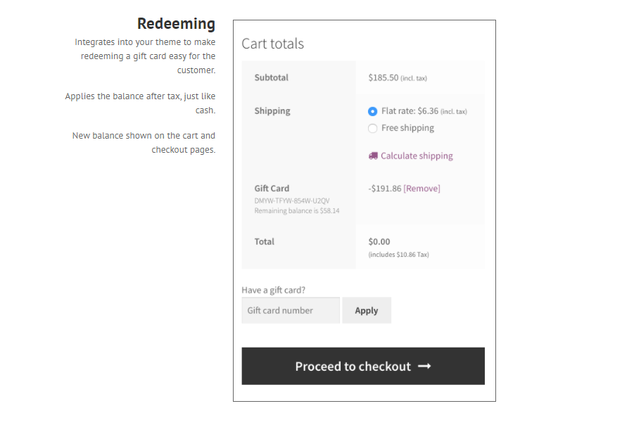Click the Redeeming heading
Screen dimensions: 634x425
[177, 24]
